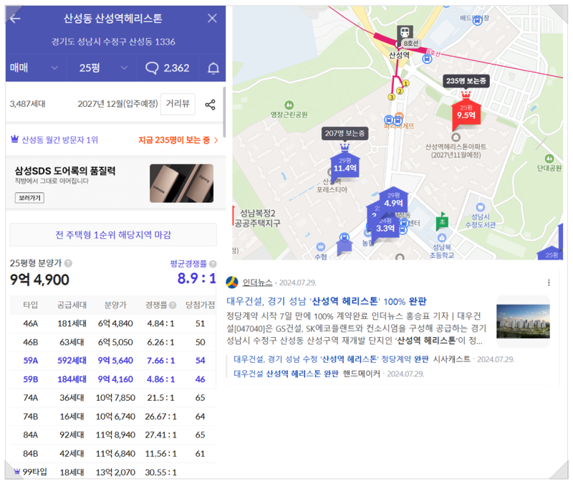573x484 pixels.
Task: Click 전 주택형 1순위 해당지역 마감 banner
Action: 113,234
